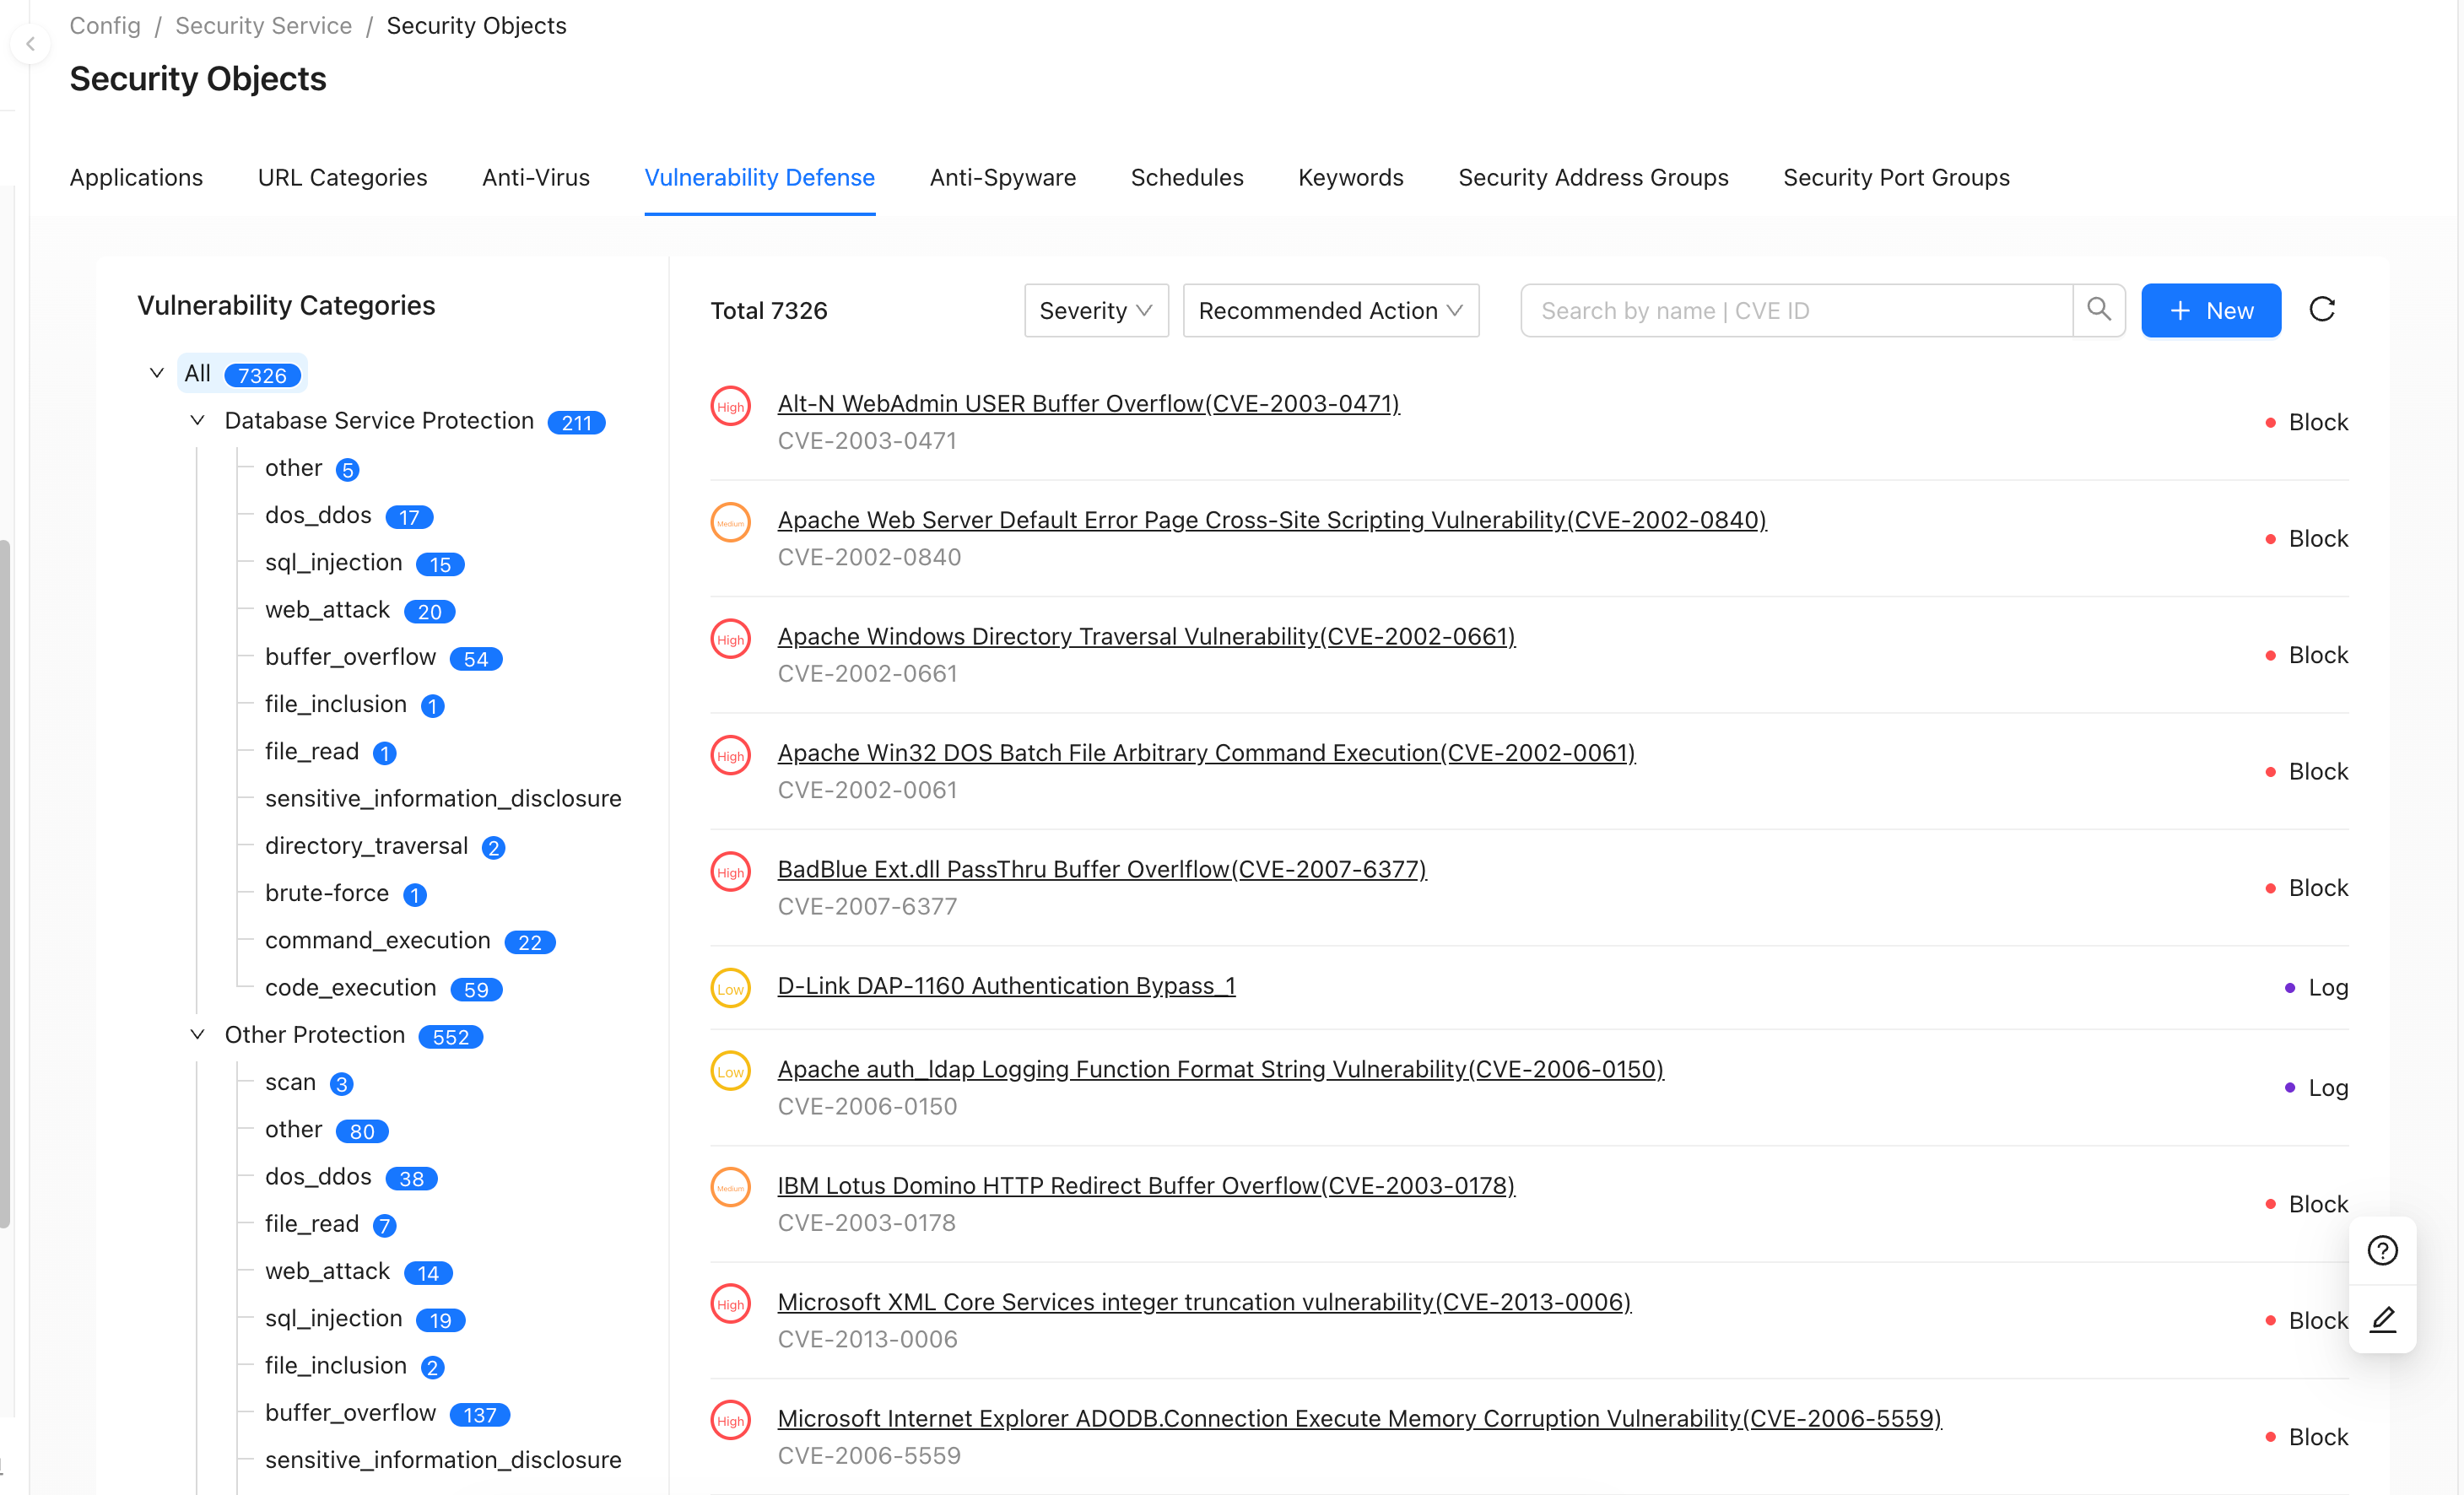Click Low severity icon for Apache auth_ldap
The width and height of the screenshot is (2464, 1495).
point(730,1071)
